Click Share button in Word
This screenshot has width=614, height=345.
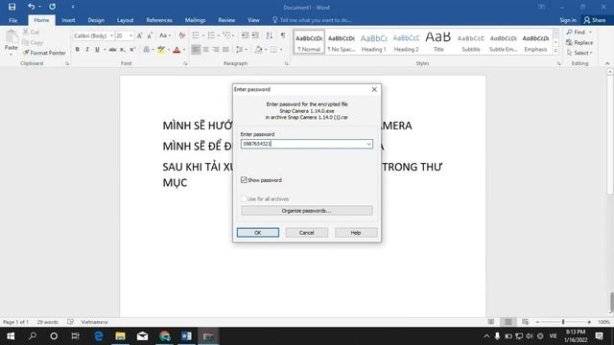coord(595,20)
